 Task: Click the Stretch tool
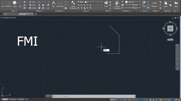tap(33, 8)
